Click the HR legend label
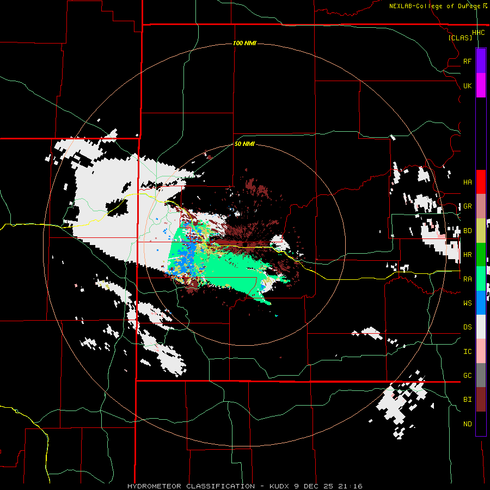The height and width of the screenshot is (490, 490). pyautogui.click(x=467, y=255)
